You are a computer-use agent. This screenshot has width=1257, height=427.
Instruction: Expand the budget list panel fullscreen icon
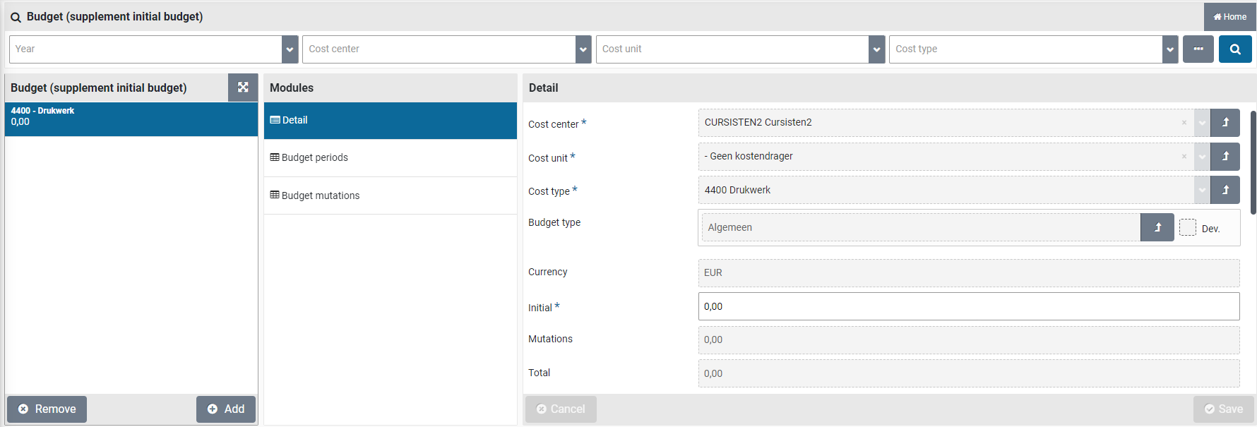click(243, 88)
